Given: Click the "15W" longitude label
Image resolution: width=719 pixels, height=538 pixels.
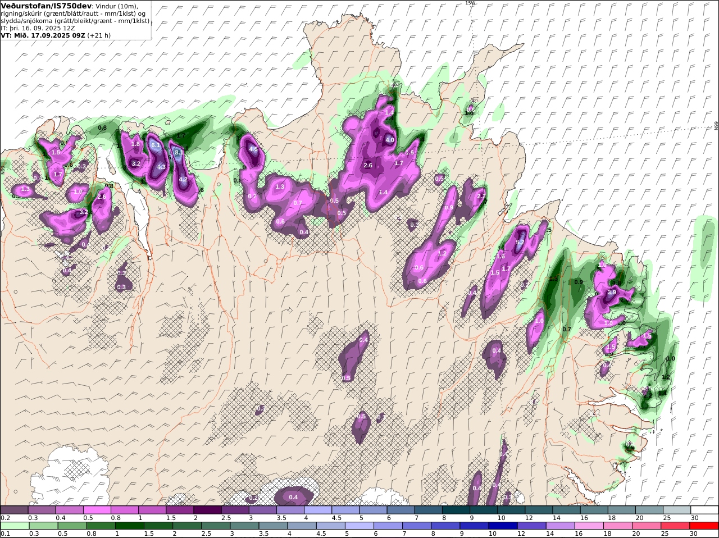Looking at the screenshot, I should tap(470, 3).
